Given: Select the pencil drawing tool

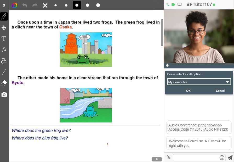Looking at the screenshot, I should tap(4, 16).
